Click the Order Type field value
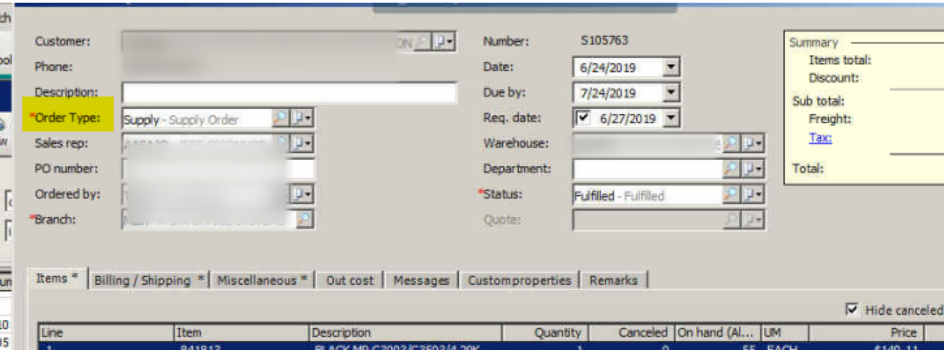 coord(197,119)
